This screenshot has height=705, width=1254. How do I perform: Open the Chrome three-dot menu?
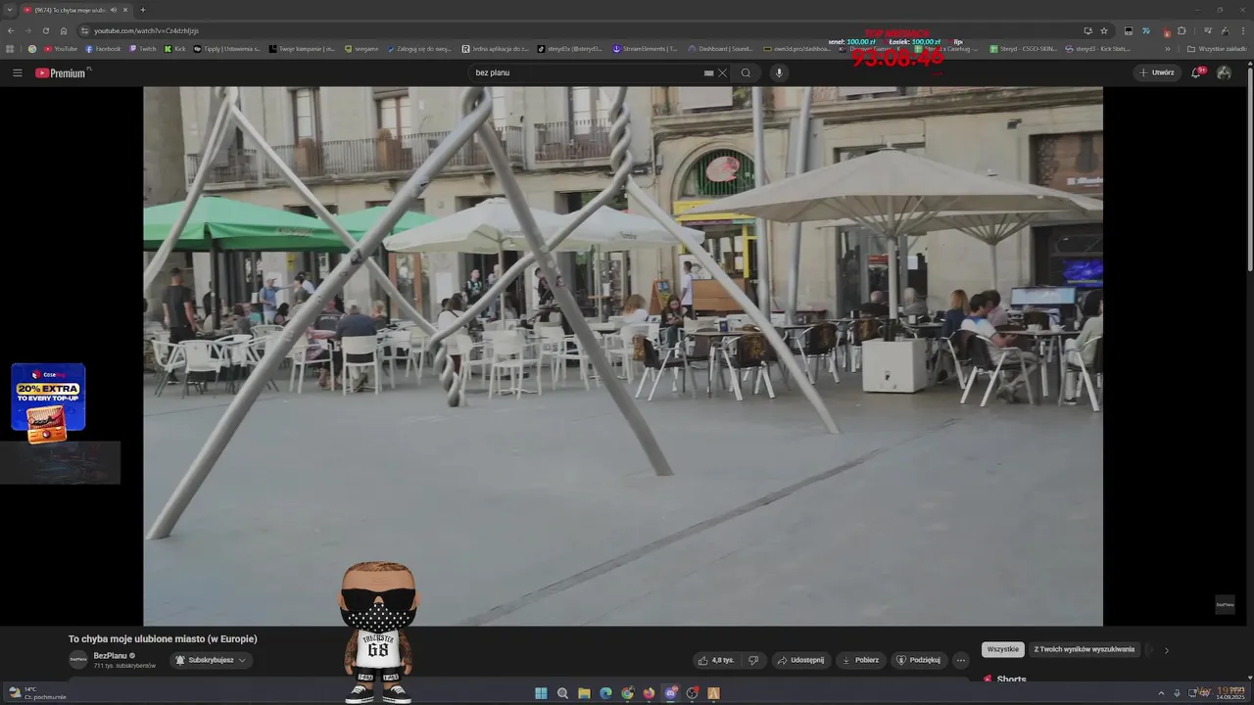tap(1243, 30)
